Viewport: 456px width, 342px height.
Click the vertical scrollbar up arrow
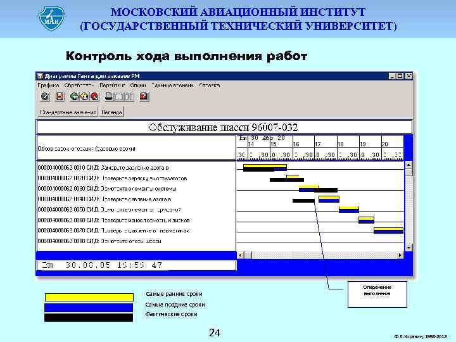point(408,165)
